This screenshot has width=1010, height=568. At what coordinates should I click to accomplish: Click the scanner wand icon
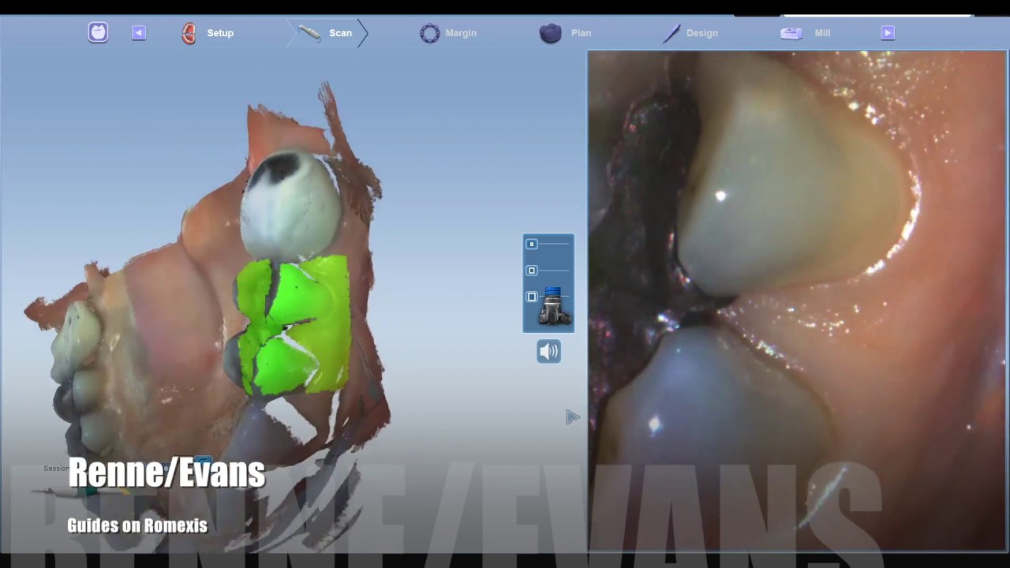(x=309, y=33)
